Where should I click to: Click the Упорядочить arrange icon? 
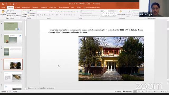[x=120, y=12]
